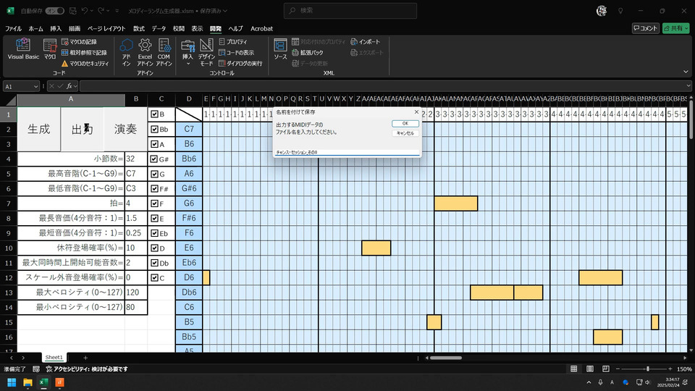Viewport: 695px width, 391px height.
Task: Uncheck the C note checkbox
Action: coord(154,278)
